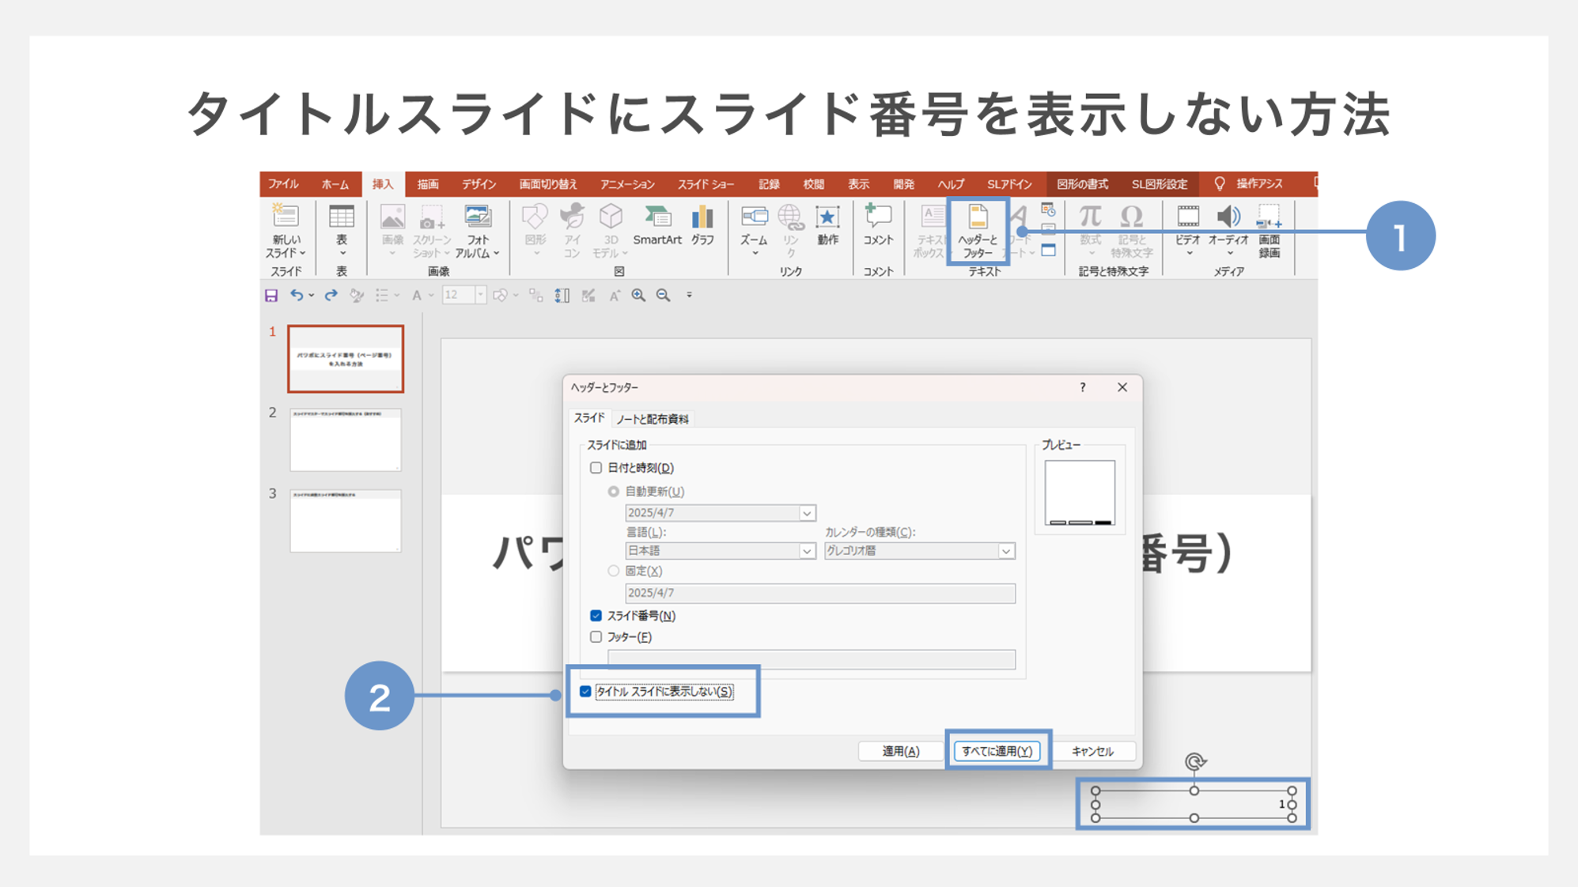1578x887 pixels.
Task: Expand quick access toolbar customize arrow
Action: (x=689, y=296)
